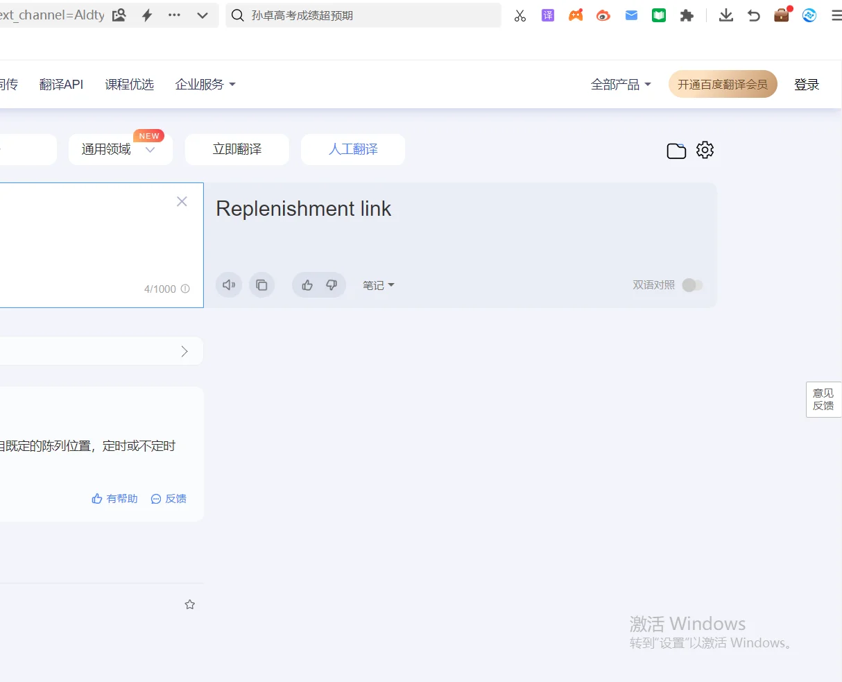Toggle the 双语对照 bilingual switch

point(692,285)
